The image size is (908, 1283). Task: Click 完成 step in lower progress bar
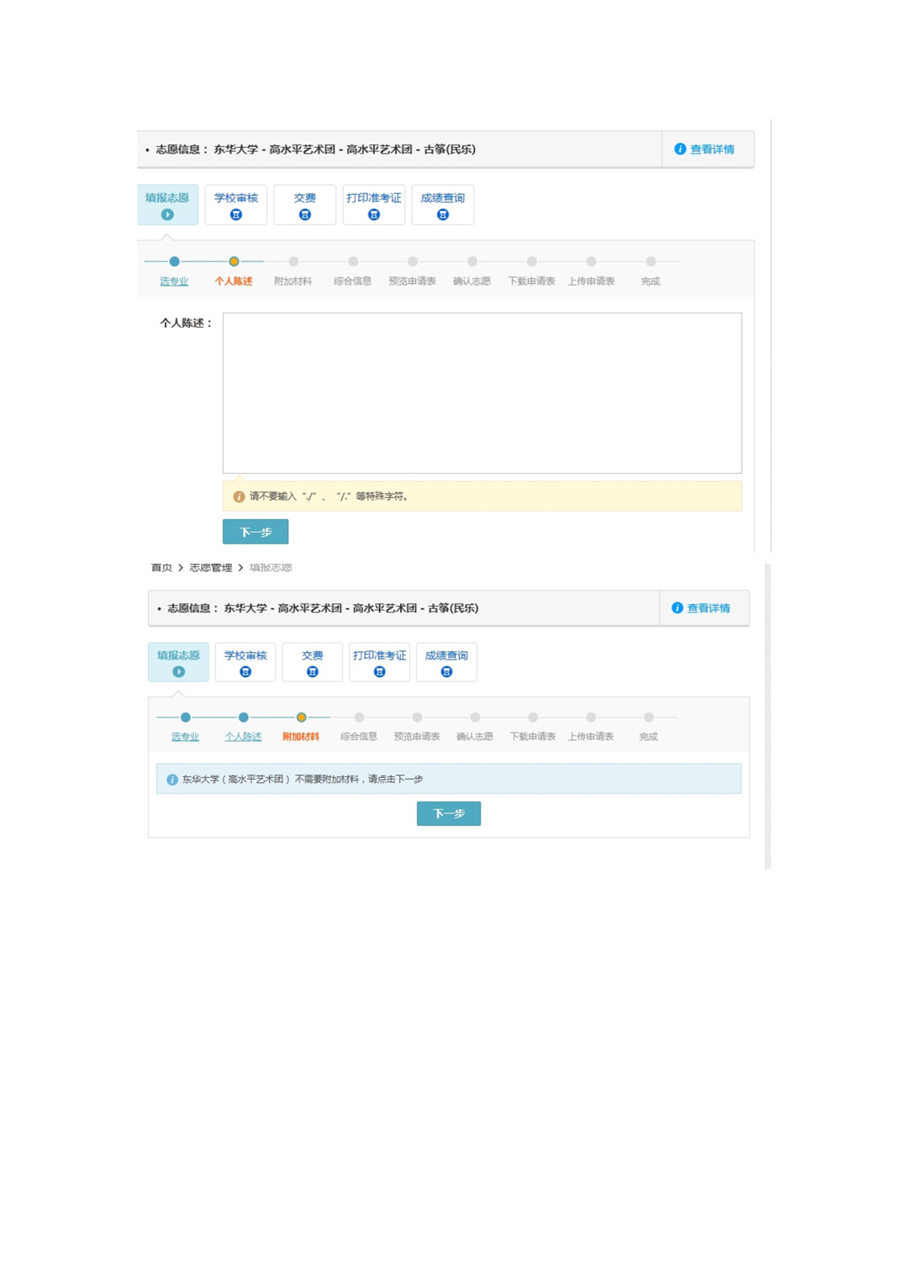[648, 737]
